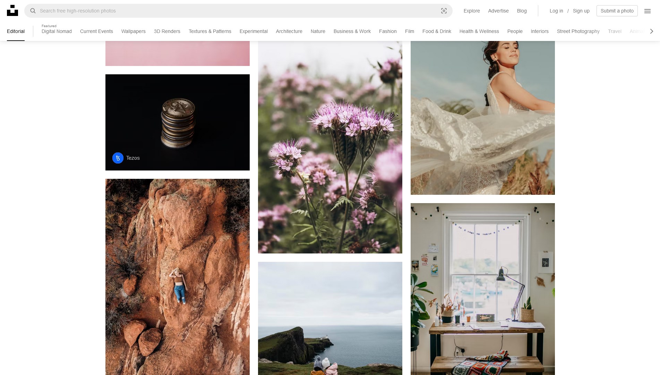Go to Explore page

click(472, 11)
